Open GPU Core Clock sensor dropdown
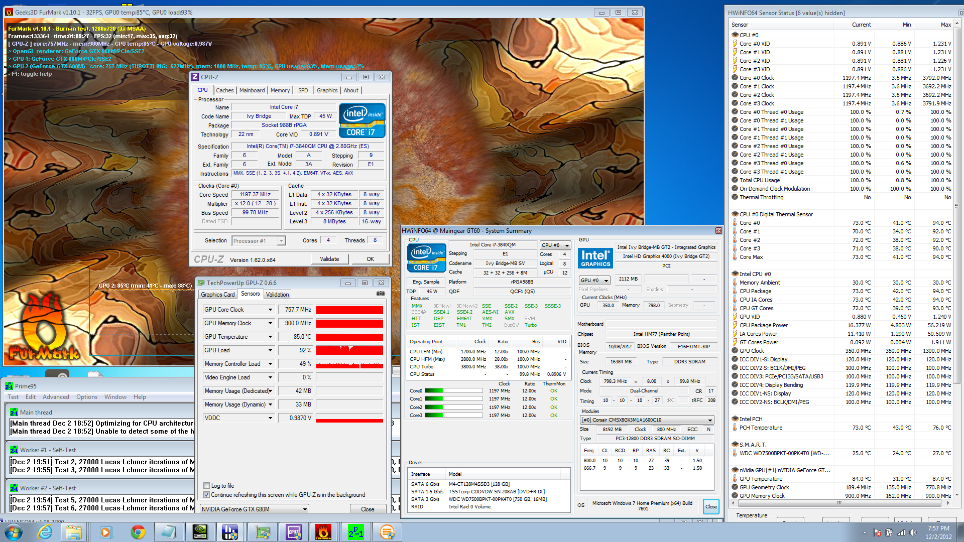The height and width of the screenshot is (542, 964). [x=270, y=310]
